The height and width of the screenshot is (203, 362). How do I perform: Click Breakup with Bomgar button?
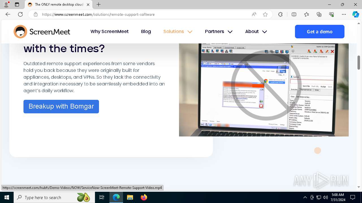tap(61, 107)
